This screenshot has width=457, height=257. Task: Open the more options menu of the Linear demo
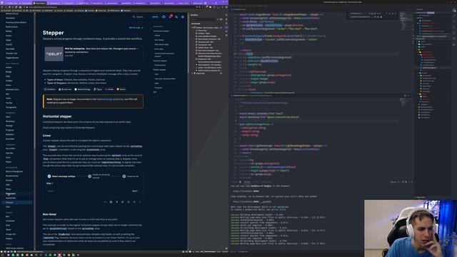140,202
